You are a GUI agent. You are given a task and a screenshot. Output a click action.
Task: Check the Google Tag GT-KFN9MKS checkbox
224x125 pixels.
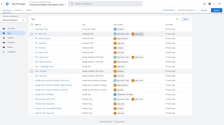pos(32,94)
